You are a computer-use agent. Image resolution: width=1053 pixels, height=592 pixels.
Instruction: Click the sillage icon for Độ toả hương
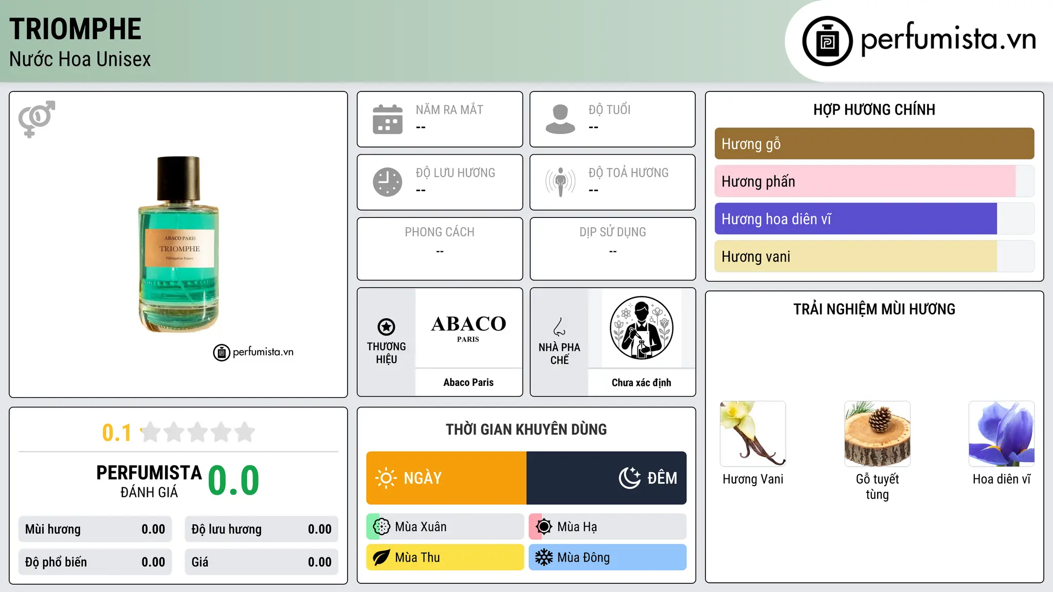pos(560,182)
